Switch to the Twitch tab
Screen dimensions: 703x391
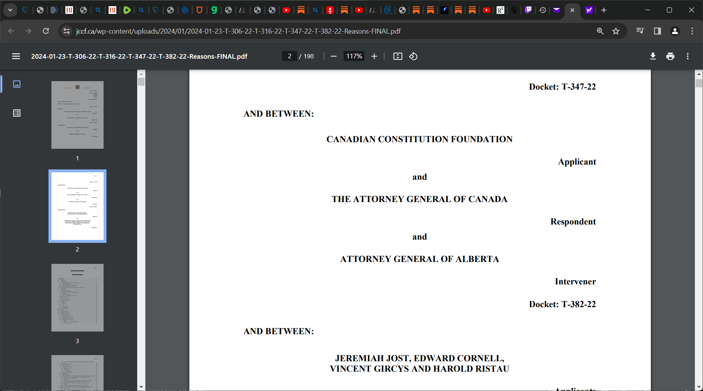point(528,10)
